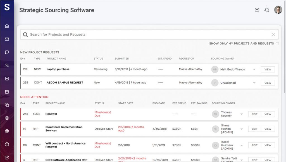Screen dimensions: 286x162
Task: Enable Show Only My Projects and Requests
Action: pyautogui.click(x=277, y=43)
